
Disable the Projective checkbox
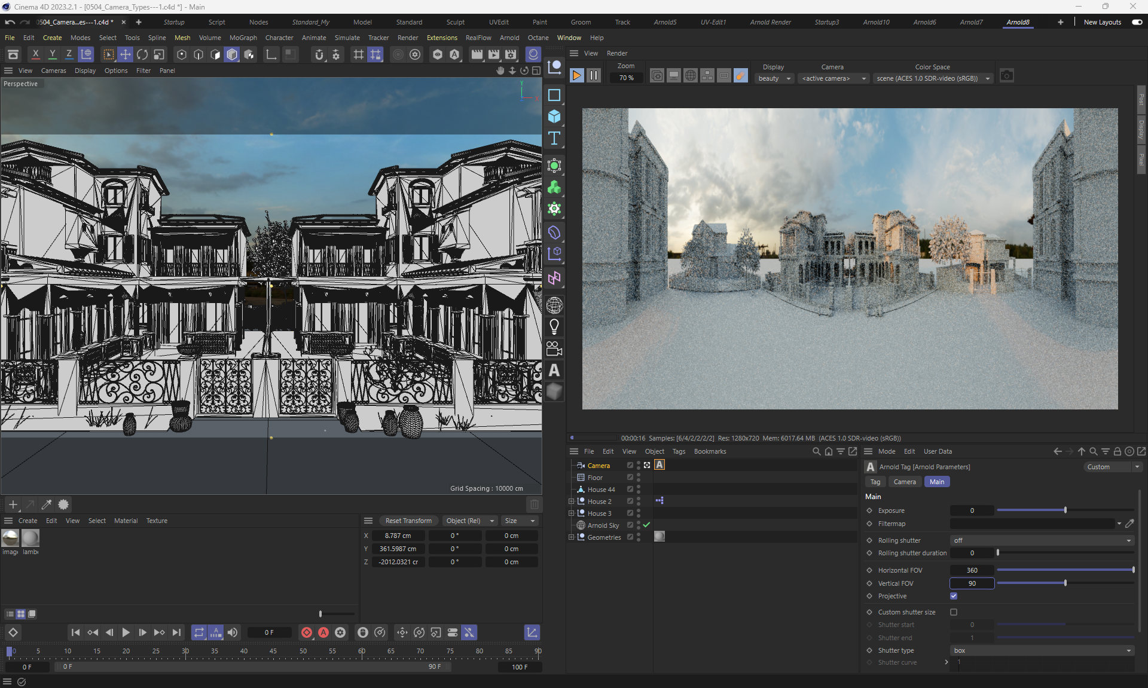point(954,596)
